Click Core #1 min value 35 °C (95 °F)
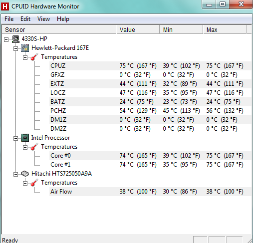 pos(180,165)
